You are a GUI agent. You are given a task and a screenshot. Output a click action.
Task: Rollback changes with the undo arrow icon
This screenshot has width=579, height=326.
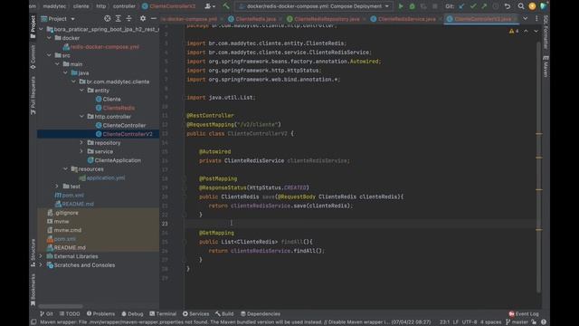point(508,6)
